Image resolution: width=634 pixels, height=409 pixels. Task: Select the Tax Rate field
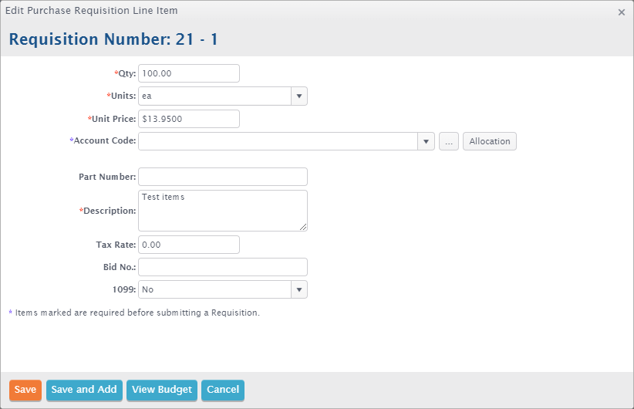coord(189,245)
